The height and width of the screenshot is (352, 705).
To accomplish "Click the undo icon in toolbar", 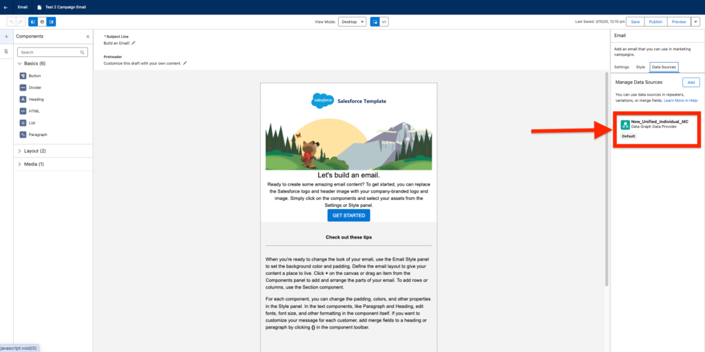I will point(12,22).
